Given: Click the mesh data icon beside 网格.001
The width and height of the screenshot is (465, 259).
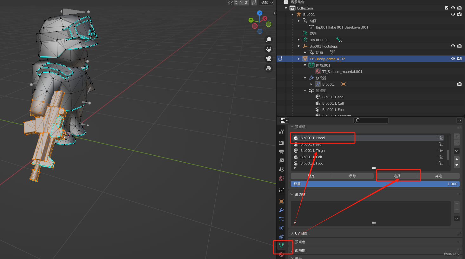Looking at the screenshot, I should tap(311, 65).
